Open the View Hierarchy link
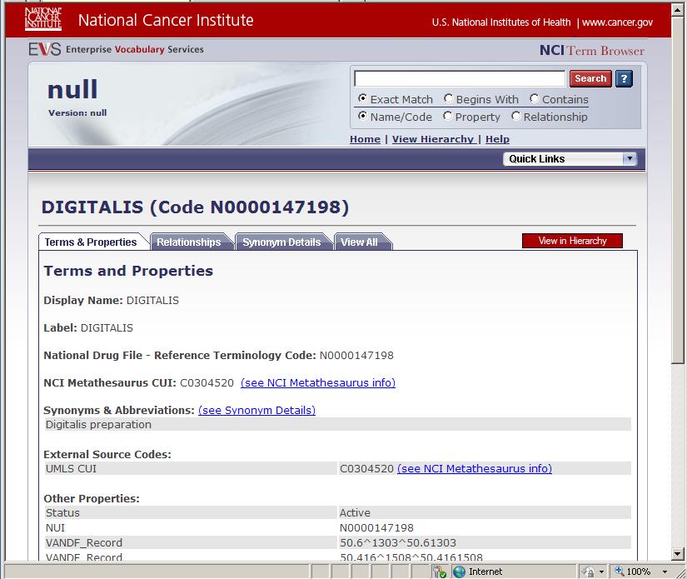 [x=433, y=139]
